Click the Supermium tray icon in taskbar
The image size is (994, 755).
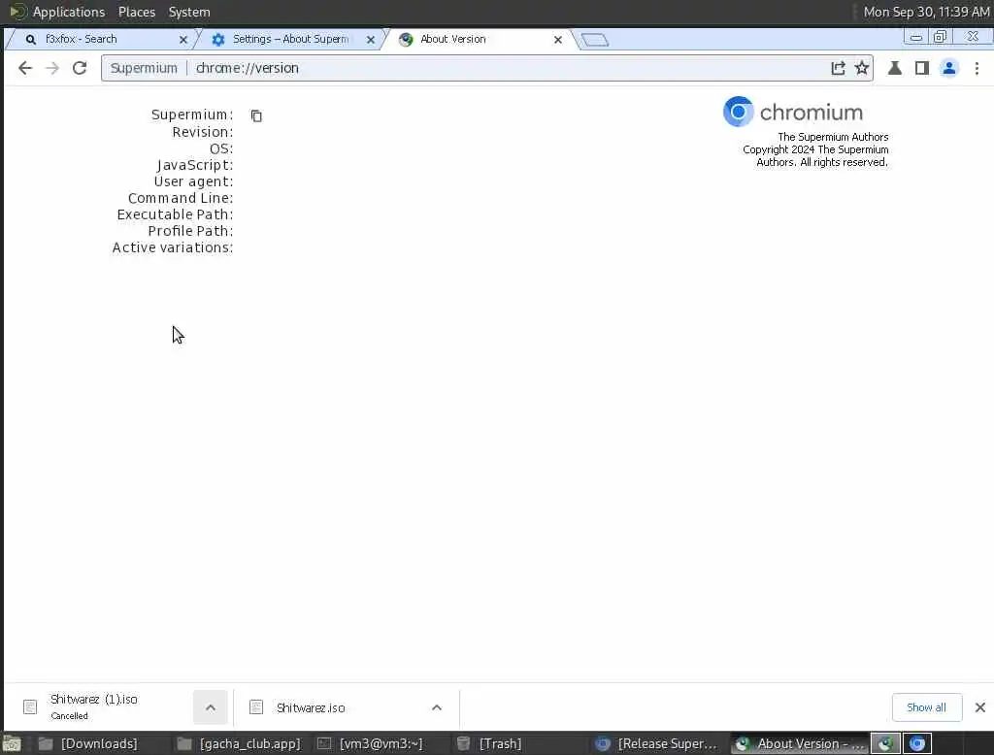click(x=885, y=743)
